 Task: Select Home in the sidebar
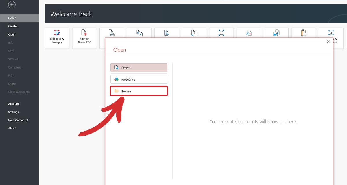(19, 18)
